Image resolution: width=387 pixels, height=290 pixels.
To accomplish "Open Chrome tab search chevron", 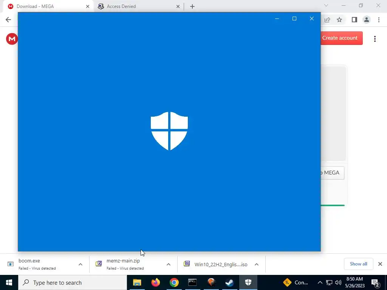I will (x=326, y=5).
